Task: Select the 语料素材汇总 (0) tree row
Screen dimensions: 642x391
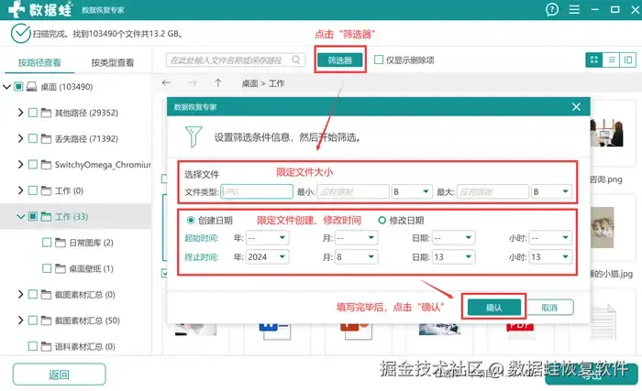Action: 76,346
